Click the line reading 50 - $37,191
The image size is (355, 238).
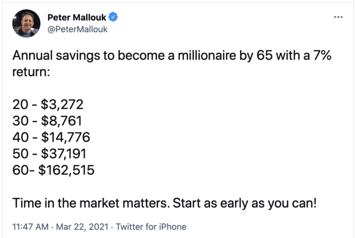49,154
